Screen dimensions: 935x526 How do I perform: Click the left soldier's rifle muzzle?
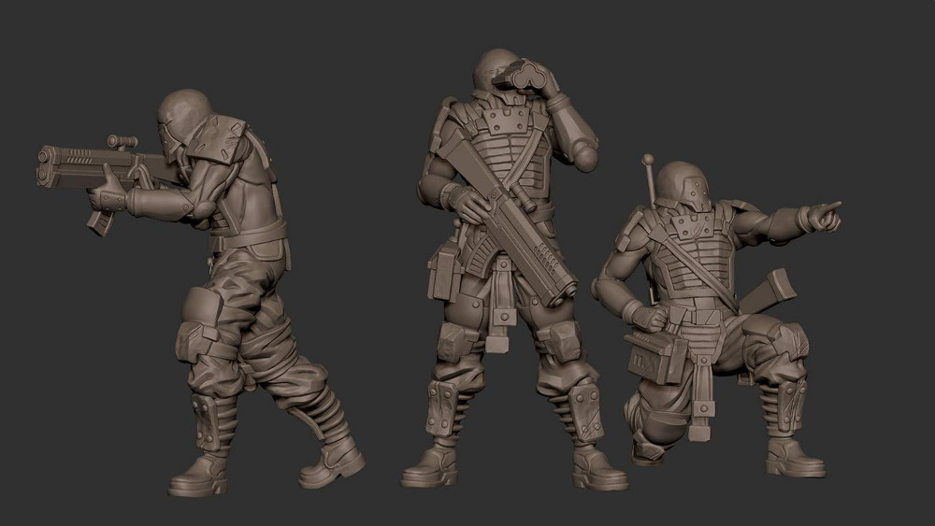tap(43, 164)
